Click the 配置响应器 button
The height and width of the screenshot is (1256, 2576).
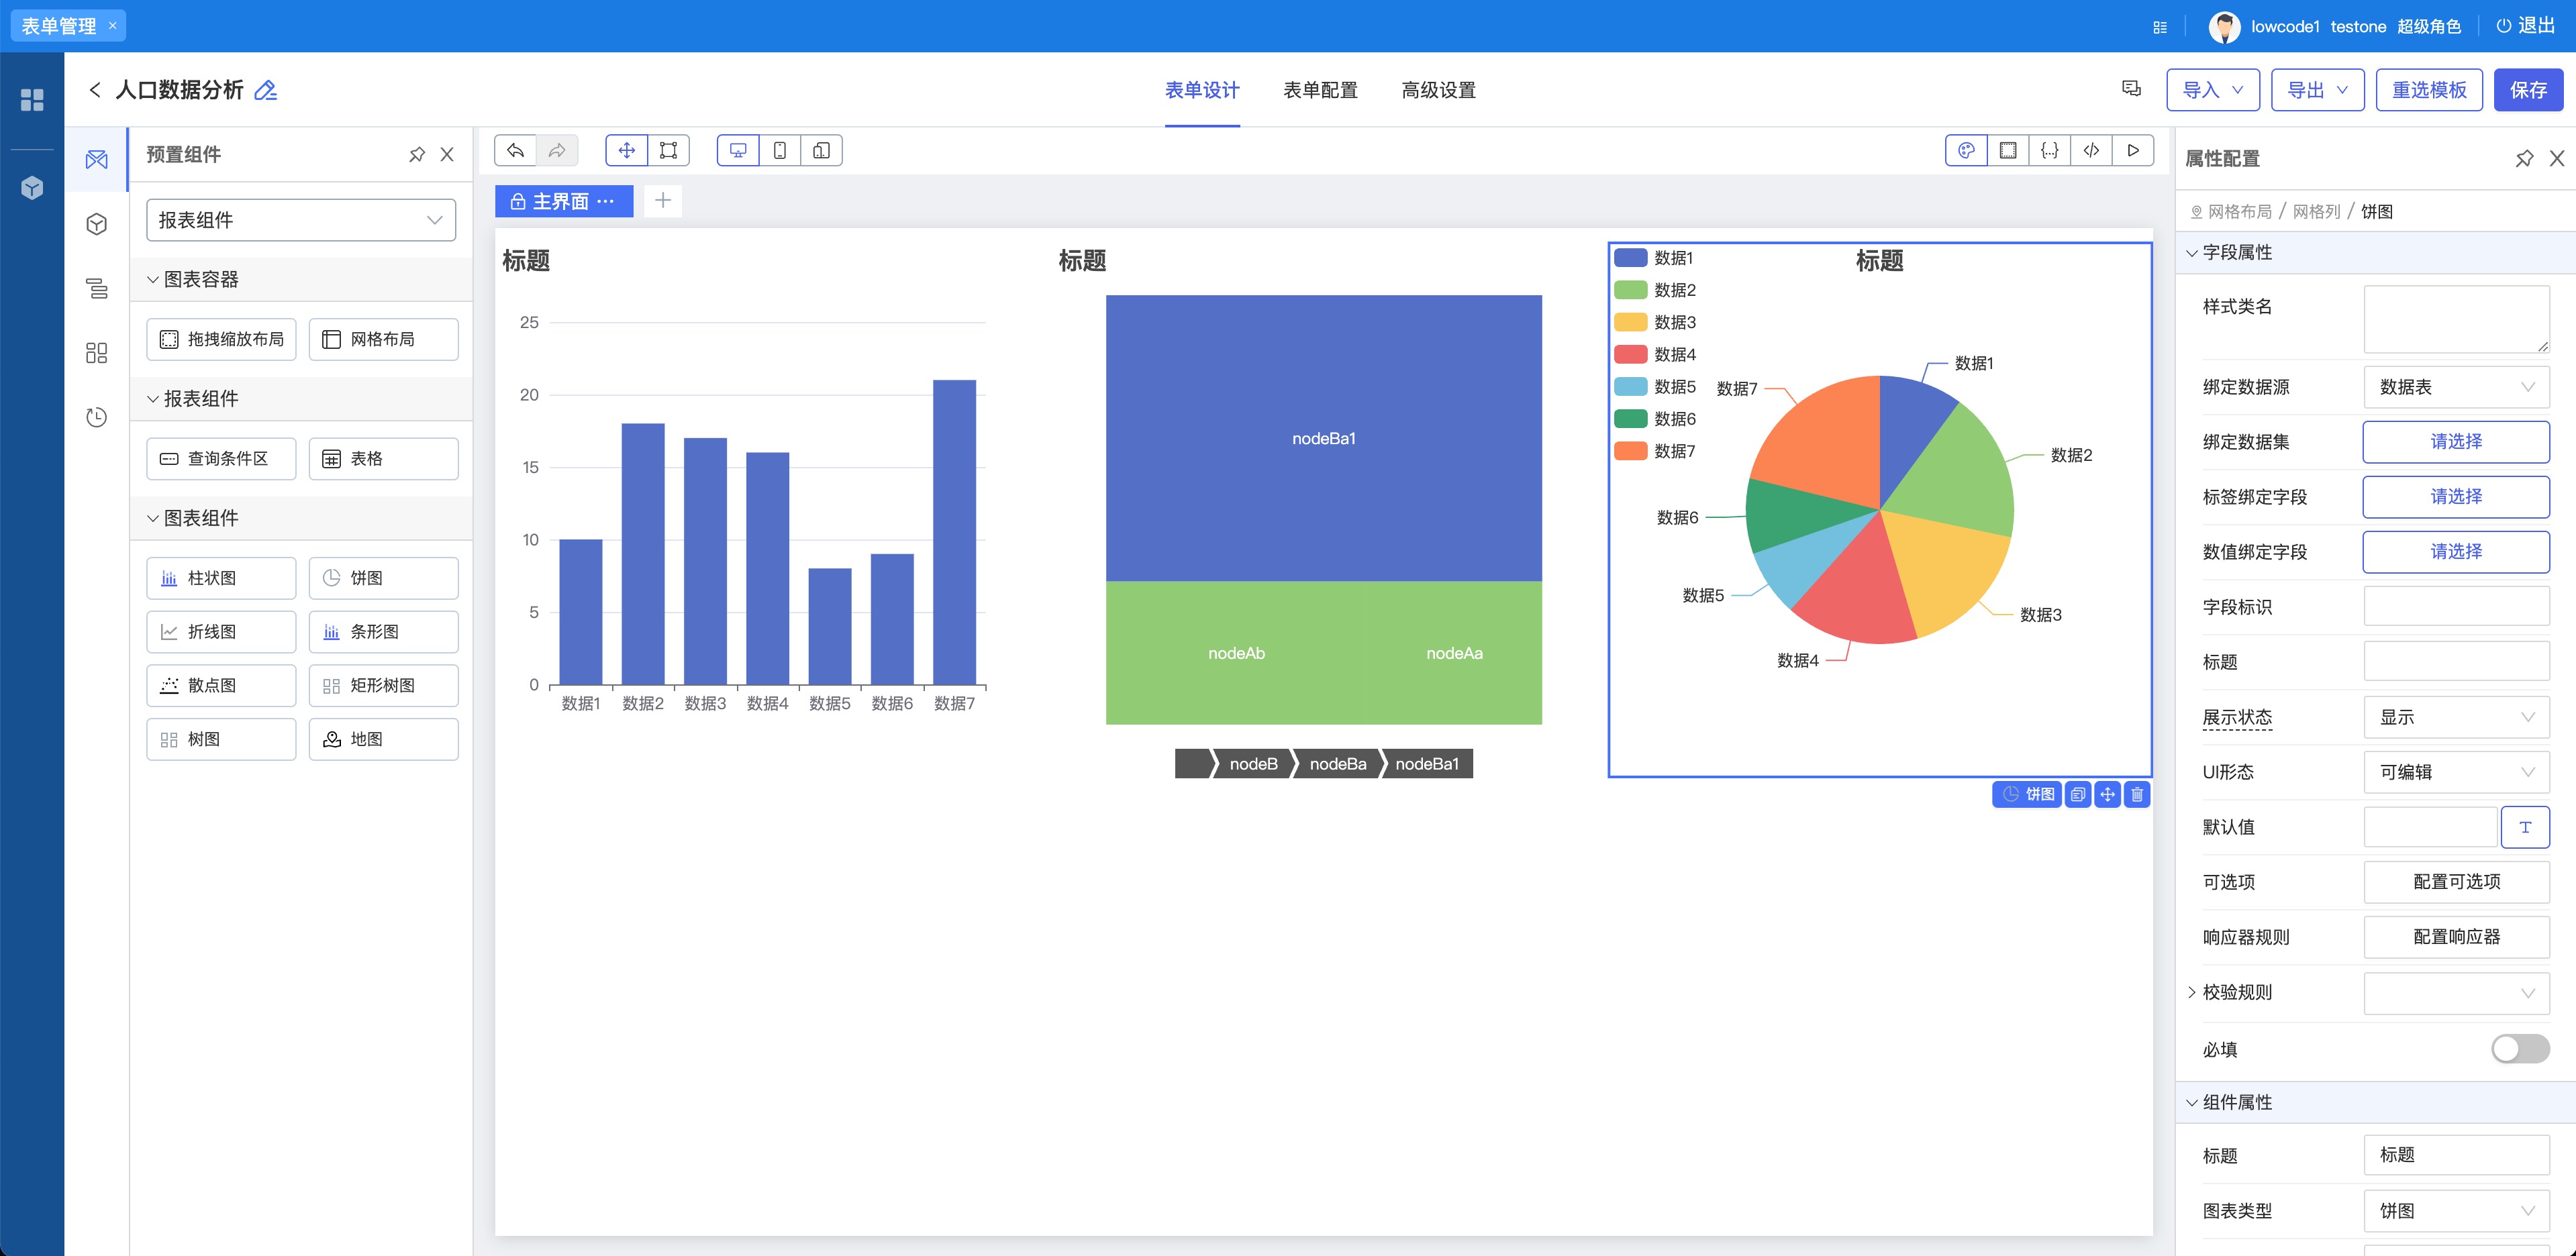click(2455, 937)
